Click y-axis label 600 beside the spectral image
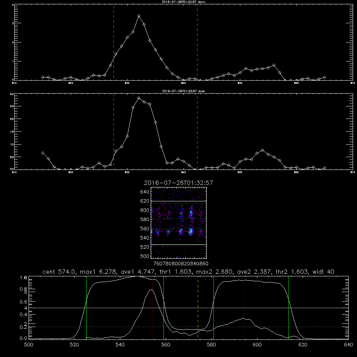Screen dimensions: 357x357 (x=145, y=210)
